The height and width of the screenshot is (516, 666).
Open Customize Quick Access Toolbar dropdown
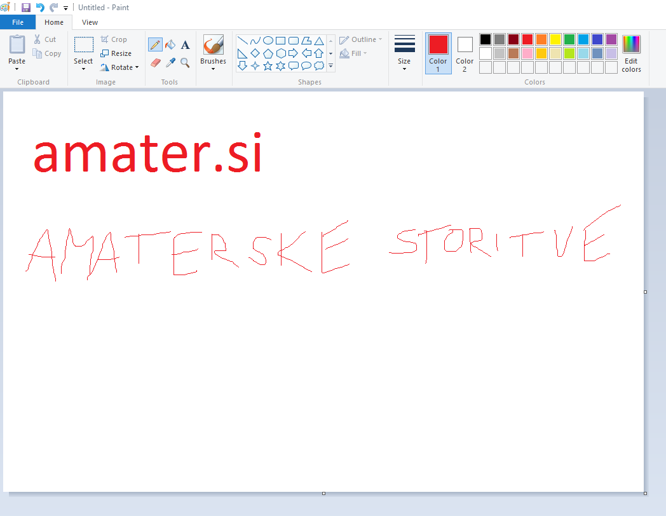(66, 8)
